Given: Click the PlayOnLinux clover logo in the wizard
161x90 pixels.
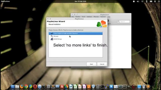Looking at the screenshot, I should (102, 24).
